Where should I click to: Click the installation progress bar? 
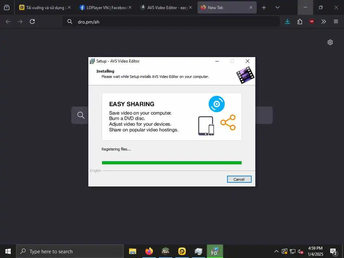point(172,163)
